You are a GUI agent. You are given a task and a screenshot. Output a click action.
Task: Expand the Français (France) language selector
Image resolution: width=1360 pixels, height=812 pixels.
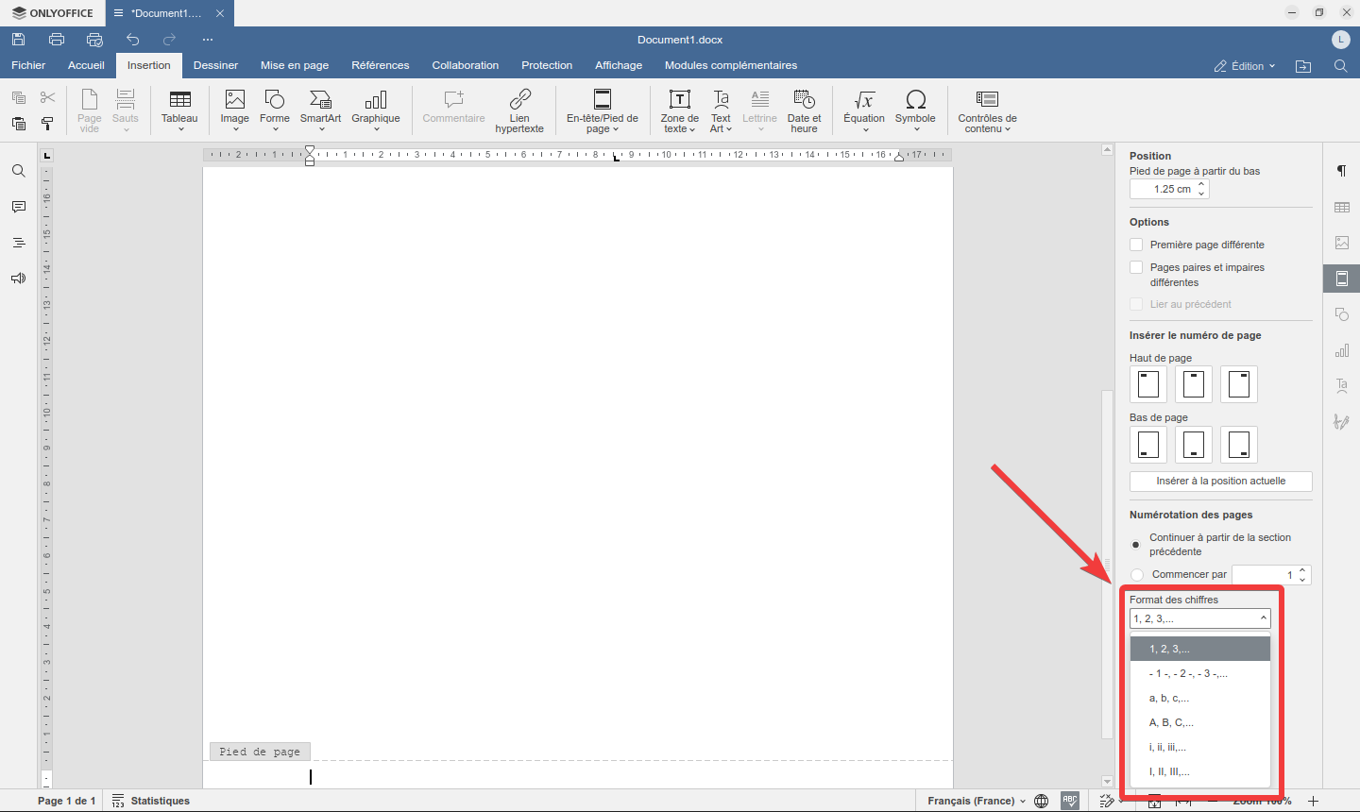(977, 801)
